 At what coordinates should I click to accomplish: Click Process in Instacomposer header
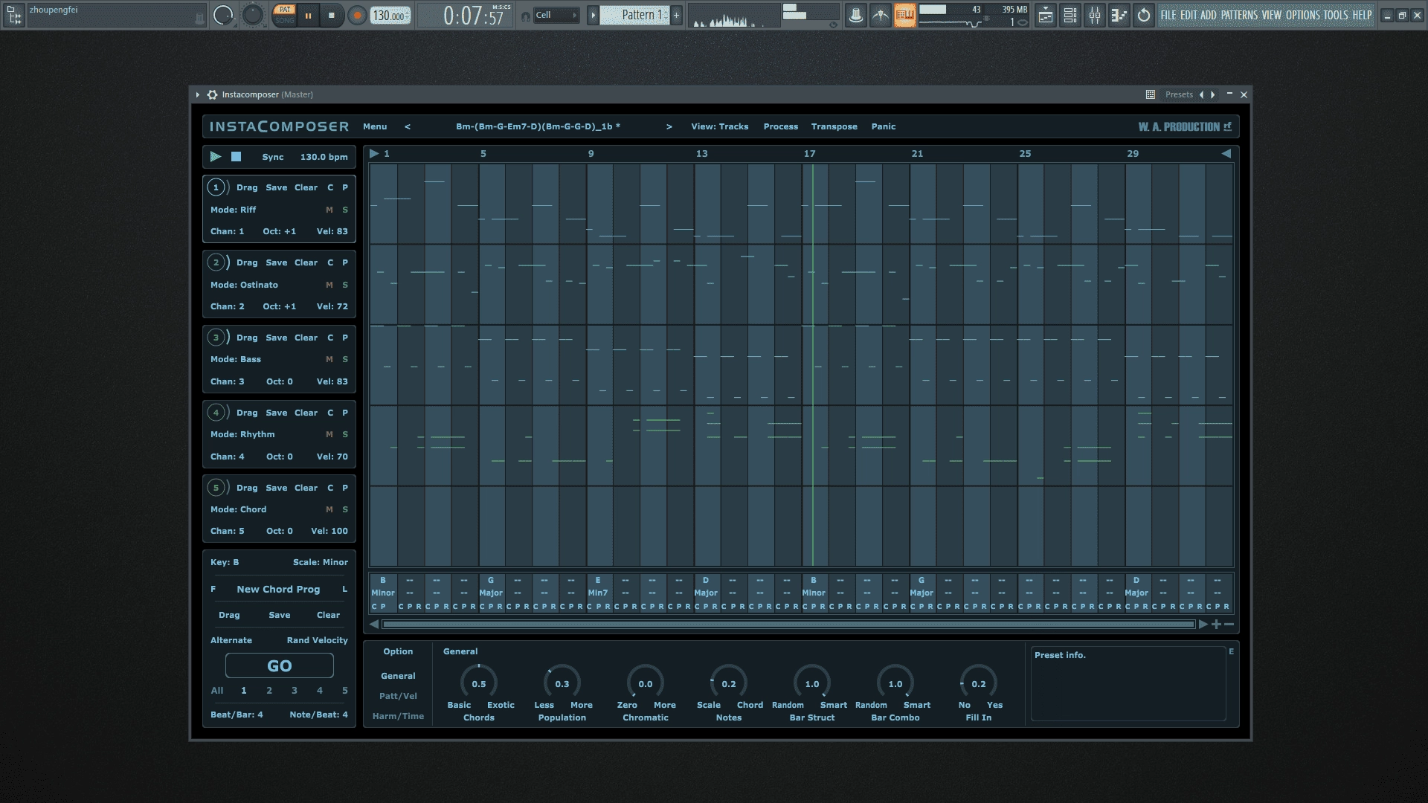[781, 126]
